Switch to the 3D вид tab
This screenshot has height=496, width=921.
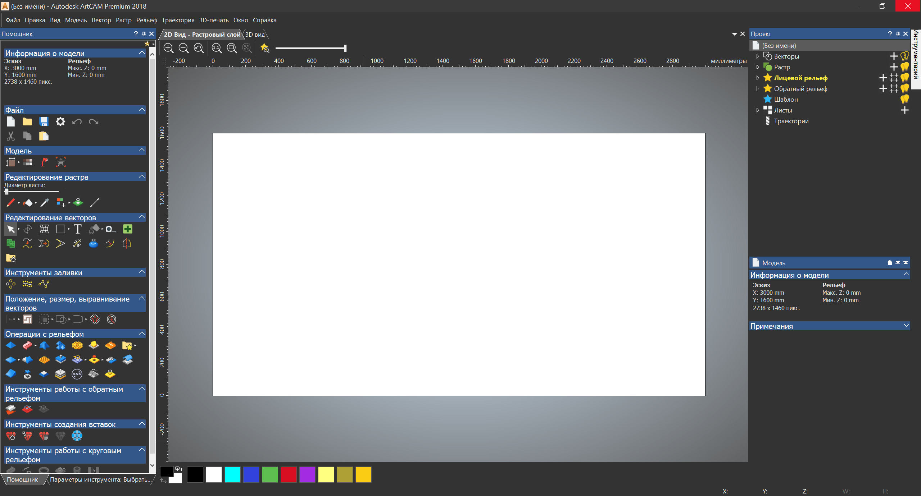pyautogui.click(x=255, y=35)
